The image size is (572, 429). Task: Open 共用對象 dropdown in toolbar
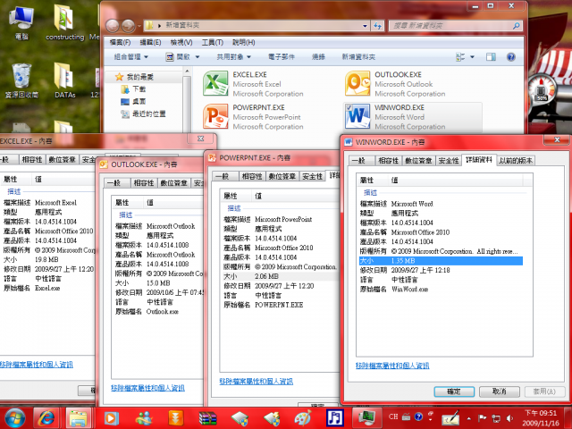(234, 57)
